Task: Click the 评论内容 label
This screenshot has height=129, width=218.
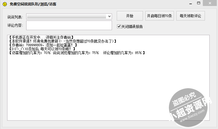Action: click(15, 25)
